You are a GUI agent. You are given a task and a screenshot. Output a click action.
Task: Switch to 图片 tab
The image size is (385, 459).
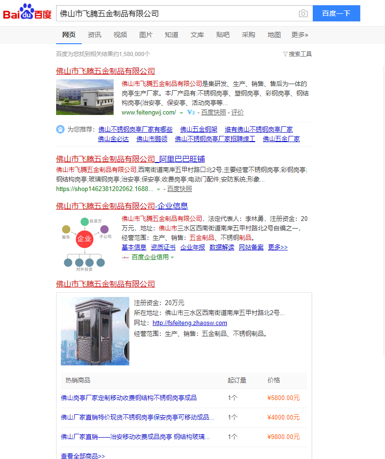pyautogui.click(x=146, y=35)
